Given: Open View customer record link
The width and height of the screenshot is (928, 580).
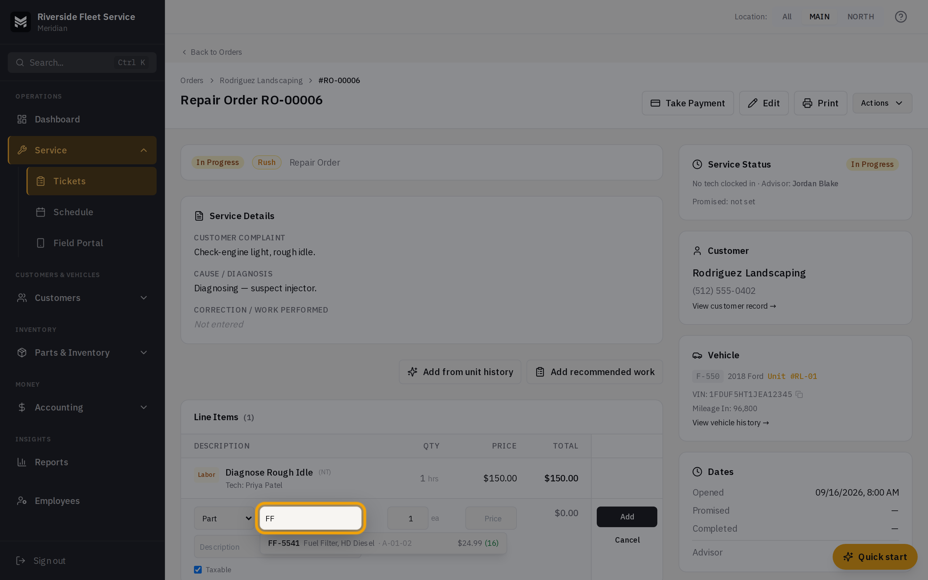Looking at the screenshot, I should coord(734,306).
